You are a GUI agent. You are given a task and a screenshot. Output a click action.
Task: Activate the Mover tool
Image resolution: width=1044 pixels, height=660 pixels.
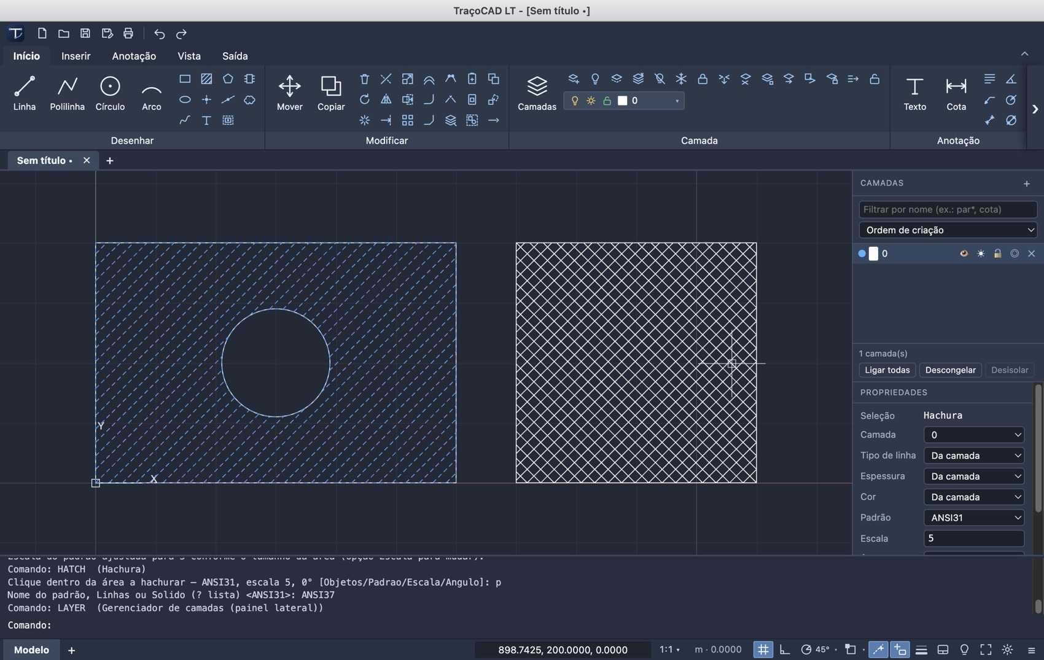pos(289,93)
